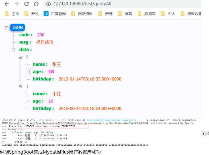209x155 pixels.
Task: View site info icon in address bar
Action: pyautogui.click(x=48, y=4)
